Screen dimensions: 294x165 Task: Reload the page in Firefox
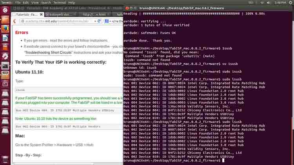coord(99,21)
